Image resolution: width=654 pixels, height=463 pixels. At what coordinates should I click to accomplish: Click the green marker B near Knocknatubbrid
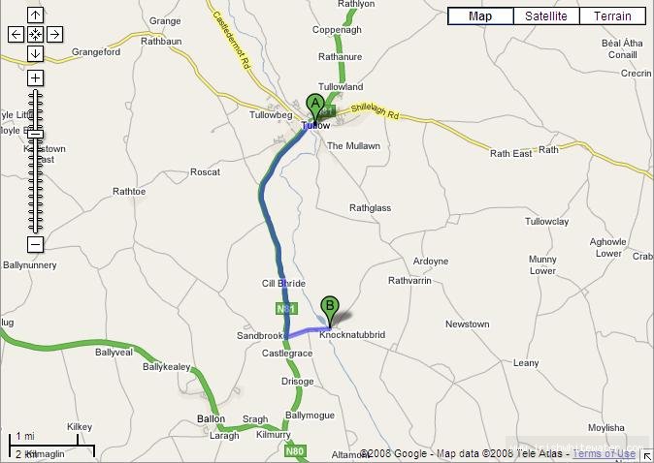[330, 312]
